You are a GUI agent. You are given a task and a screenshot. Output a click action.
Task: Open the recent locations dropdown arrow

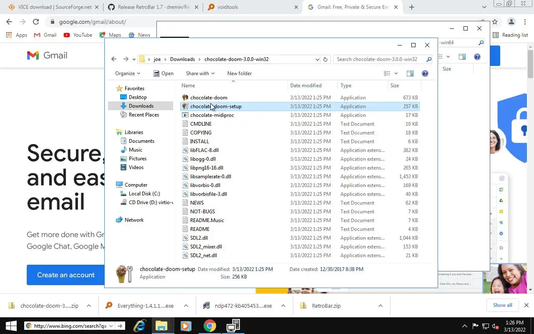pyautogui.click(x=134, y=59)
